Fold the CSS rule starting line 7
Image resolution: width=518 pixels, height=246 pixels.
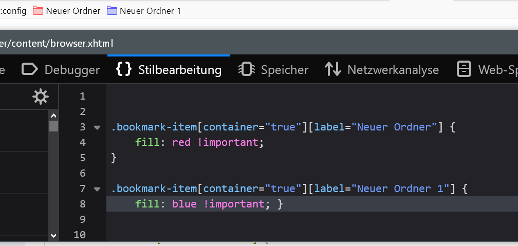point(97,189)
